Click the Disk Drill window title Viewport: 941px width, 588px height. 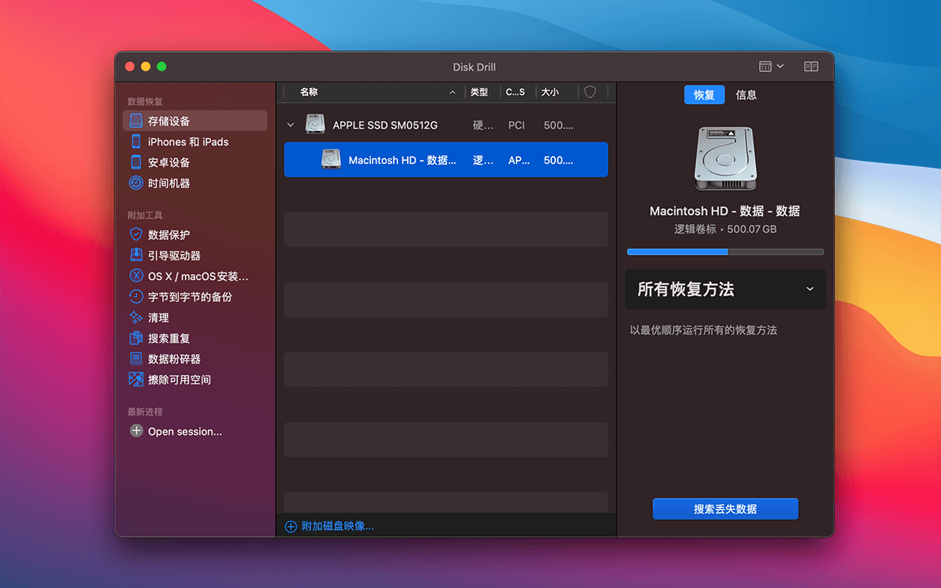pyautogui.click(x=474, y=67)
